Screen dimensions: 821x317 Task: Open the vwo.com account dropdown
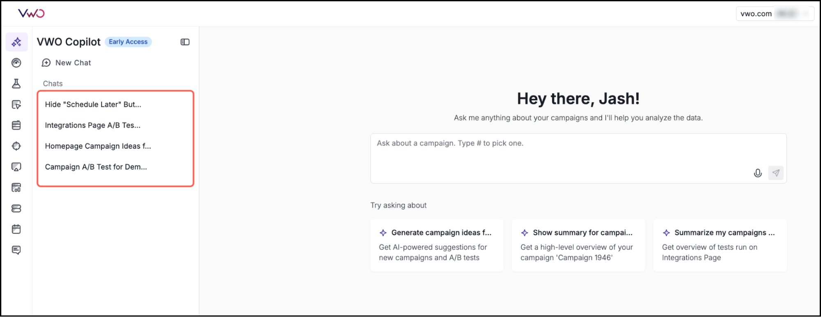click(x=775, y=14)
